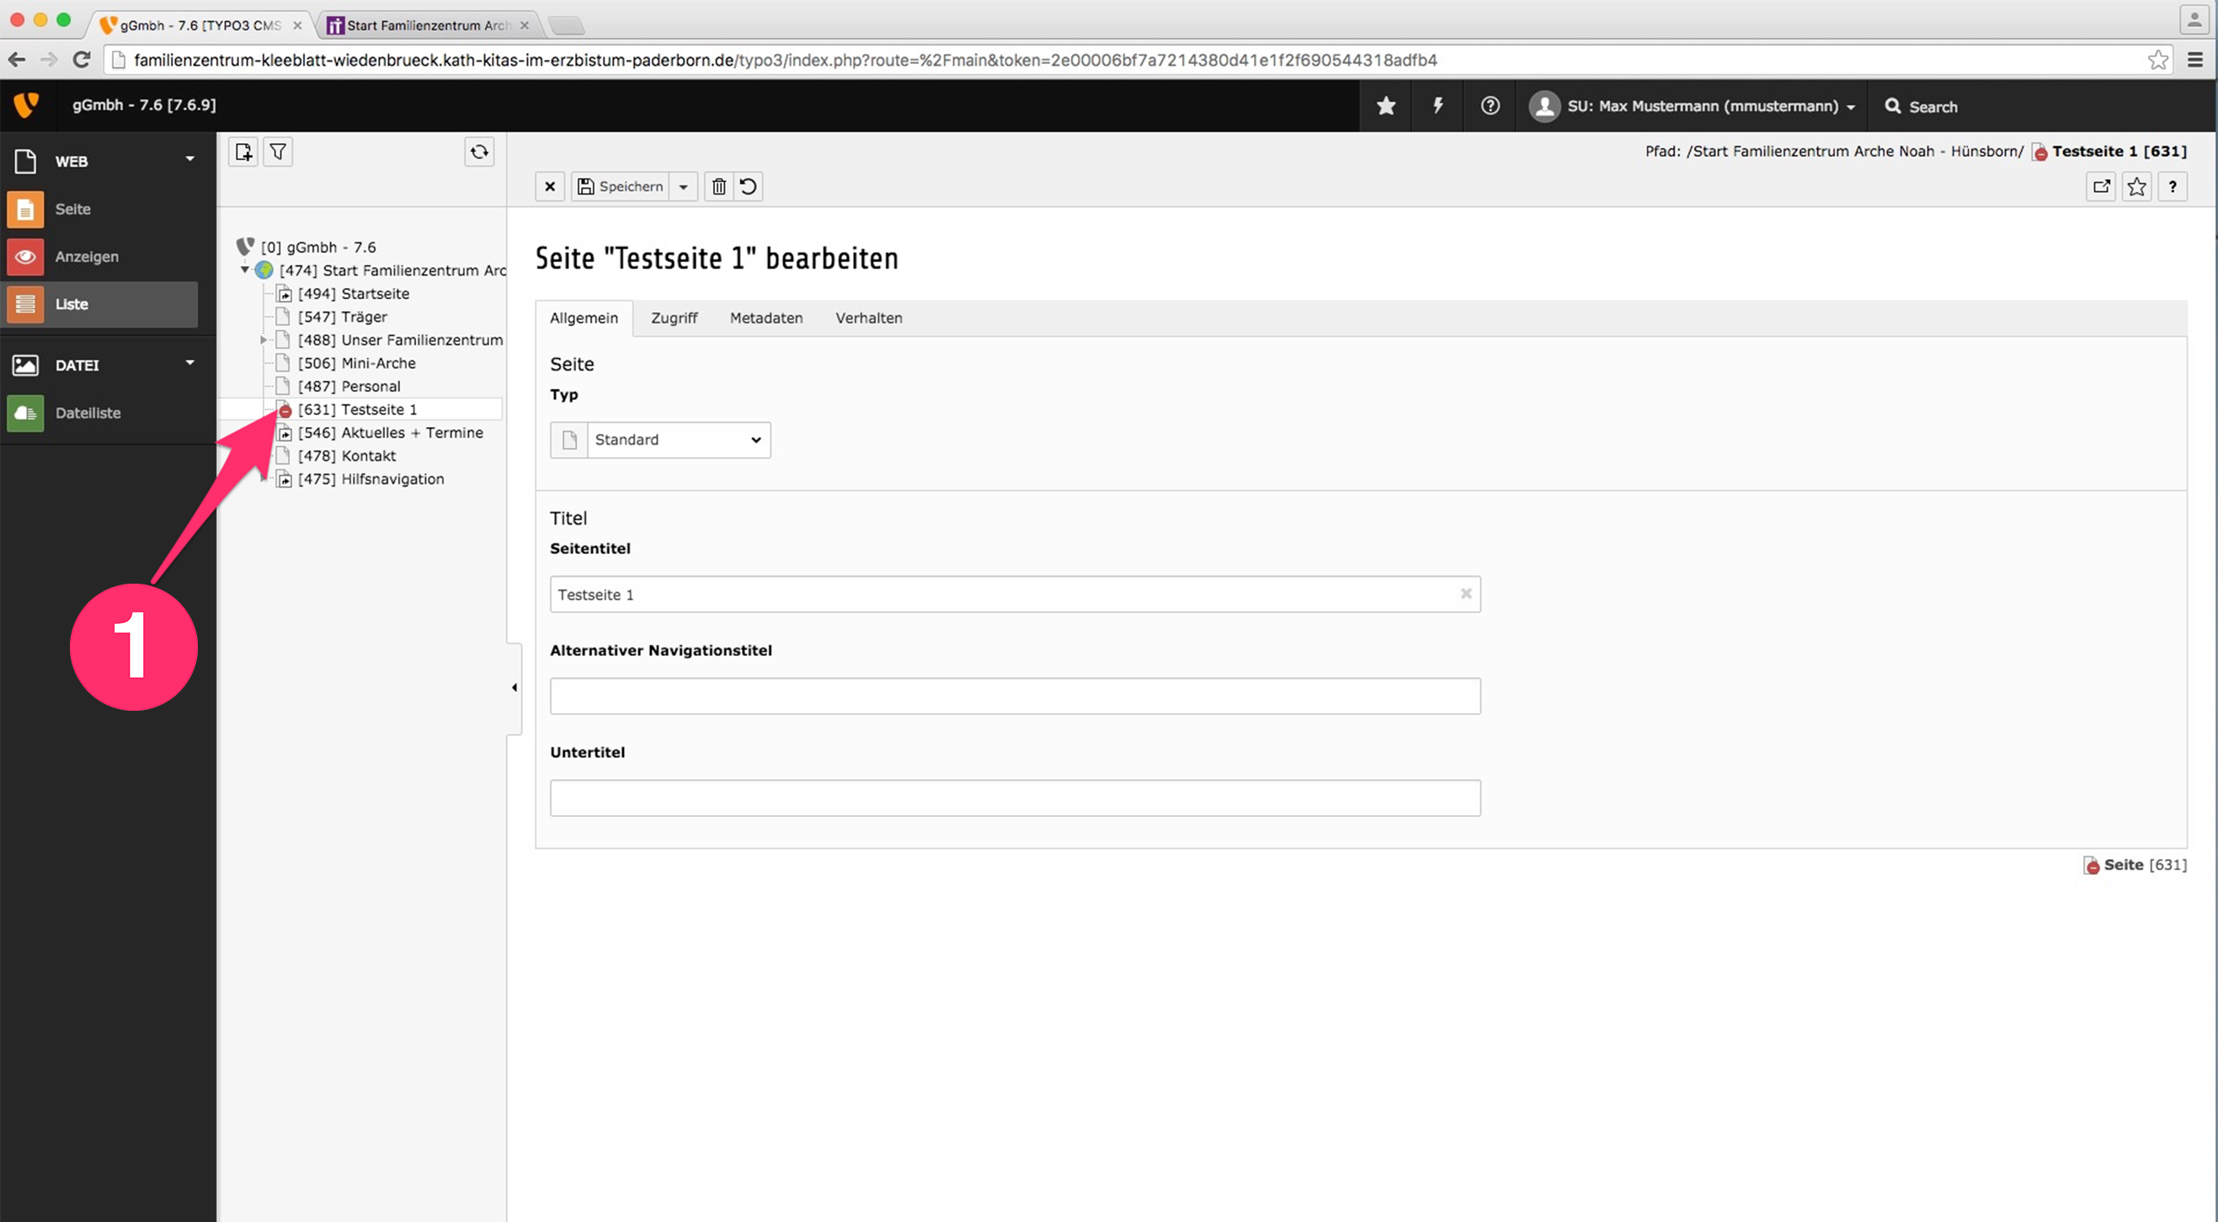This screenshot has width=2218, height=1222.
Task: Open the page tree filter icon
Action: click(278, 152)
